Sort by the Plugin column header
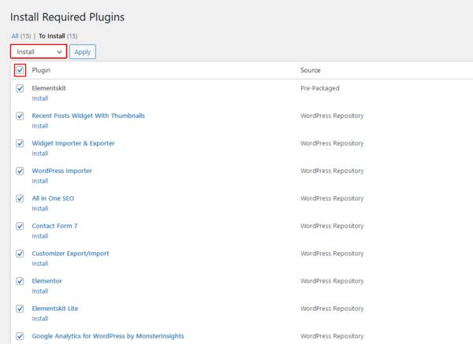 pyautogui.click(x=41, y=70)
